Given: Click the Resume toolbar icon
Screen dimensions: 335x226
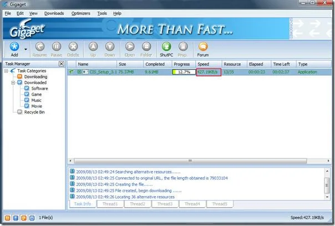Looking at the screenshot, I should 40,46.
